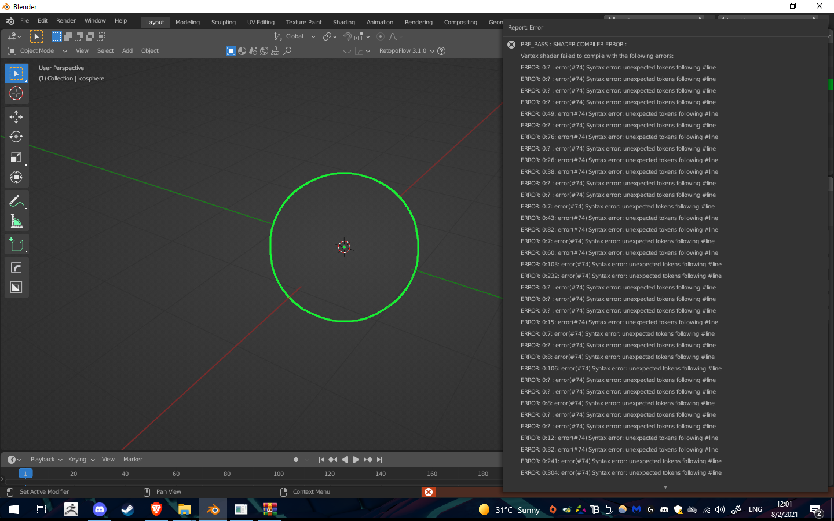Switch to the Sculpting workspace tab

tap(223, 22)
